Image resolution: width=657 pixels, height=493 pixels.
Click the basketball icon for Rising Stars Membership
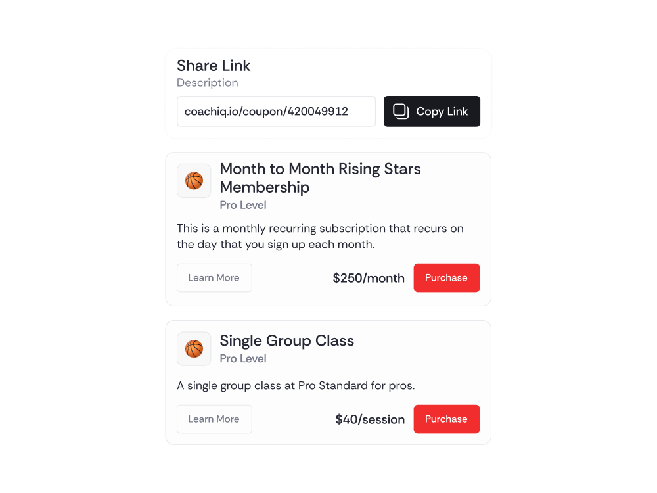pyautogui.click(x=194, y=181)
